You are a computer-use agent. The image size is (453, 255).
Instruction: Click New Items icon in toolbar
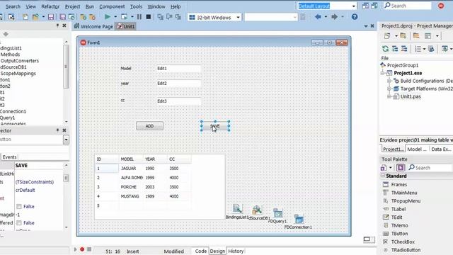[25, 17]
